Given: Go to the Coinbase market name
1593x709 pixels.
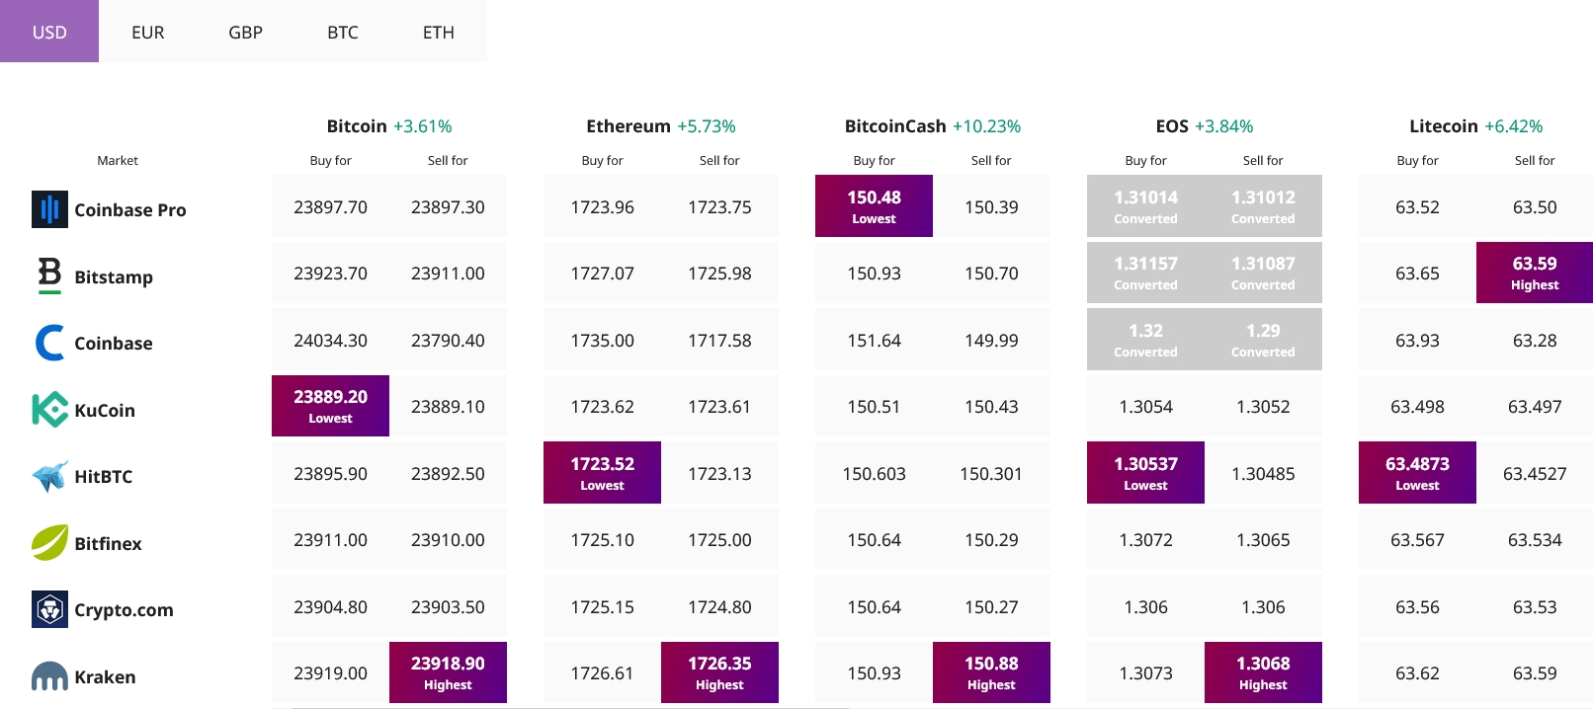Looking at the screenshot, I should [x=114, y=343].
